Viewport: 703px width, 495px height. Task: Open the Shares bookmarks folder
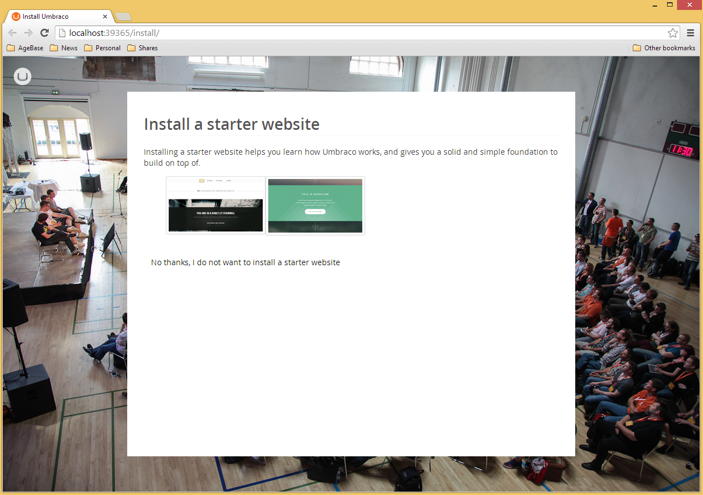pos(143,48)
